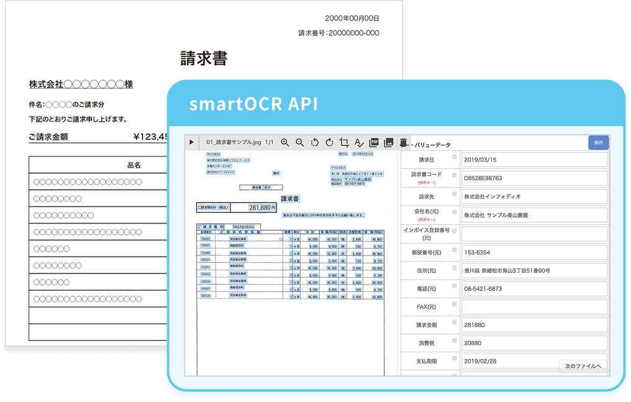Image resolution: width=631 pixels, height=402 pixels.
Task: Edit the 請求先 field 株式会社インフォディオ
Action: click(x=534, y=197)
